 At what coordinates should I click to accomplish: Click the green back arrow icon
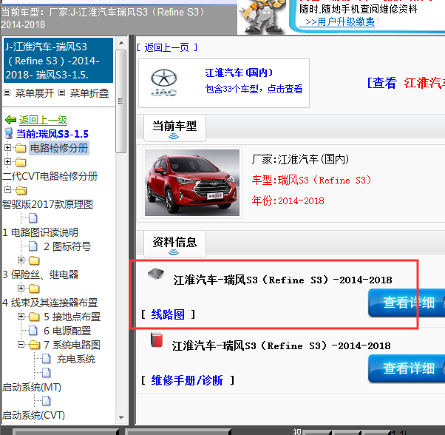[x=11, y=120]
